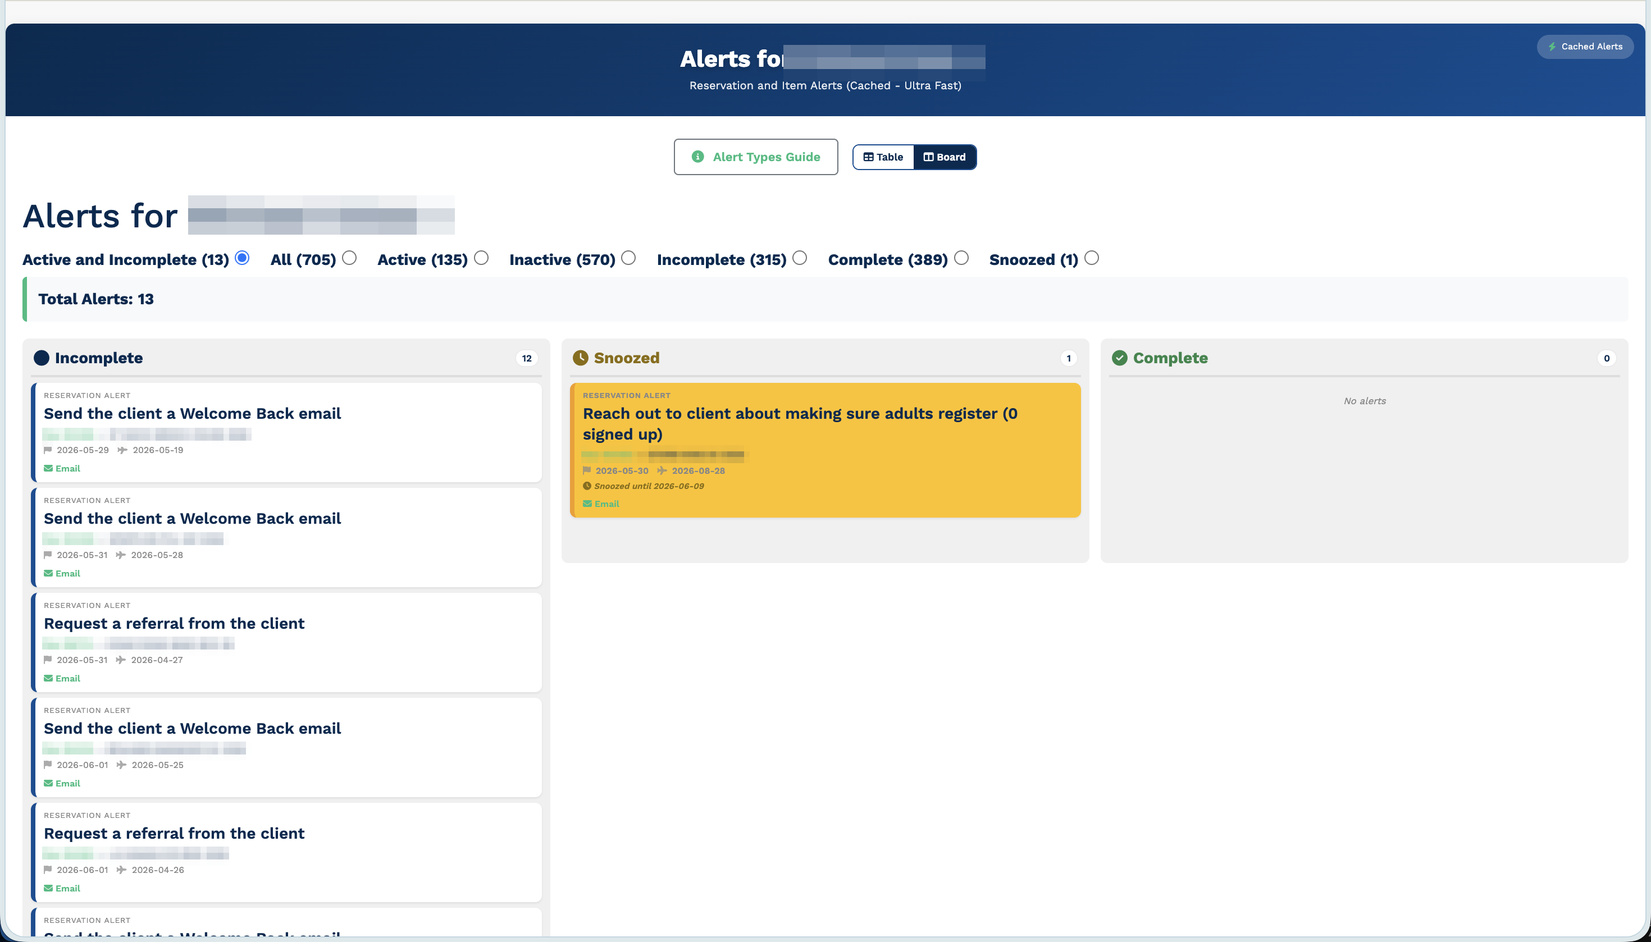
Task: Open Welcome Back email alert dated 2026-05-31
Action: click(x=287, y=537)
